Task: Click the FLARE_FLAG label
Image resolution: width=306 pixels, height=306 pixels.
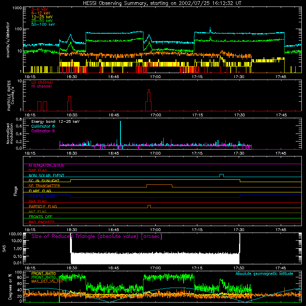Action: [40, 191]
